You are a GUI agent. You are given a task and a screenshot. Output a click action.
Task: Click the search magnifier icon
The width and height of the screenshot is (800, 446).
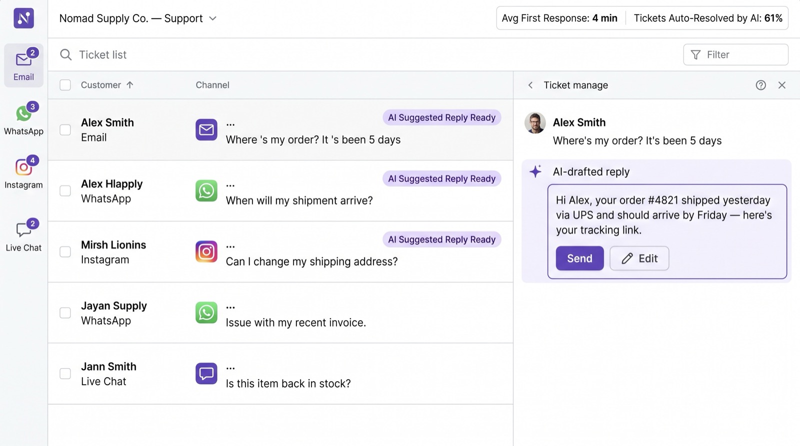(x=65, y=54)
